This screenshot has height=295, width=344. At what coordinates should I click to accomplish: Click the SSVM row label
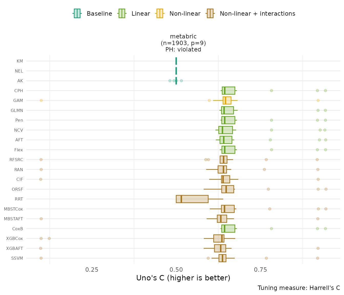coord(17,258)
